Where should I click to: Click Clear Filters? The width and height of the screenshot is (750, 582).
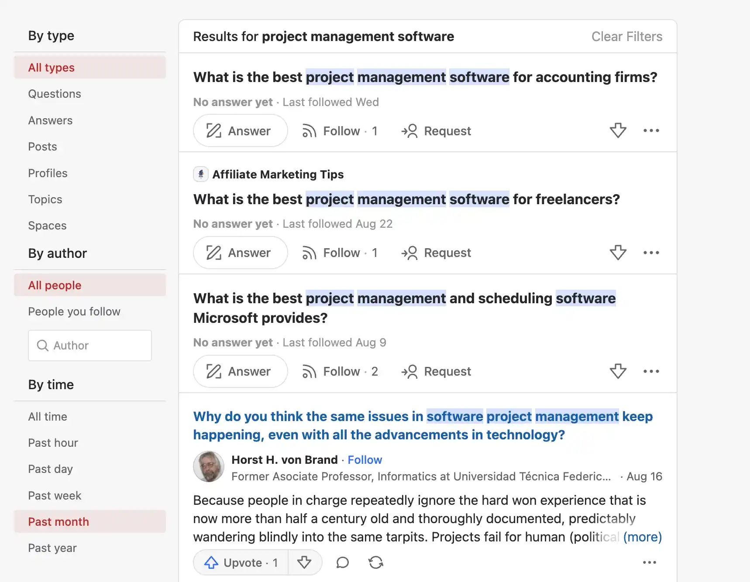coord(627,37)
